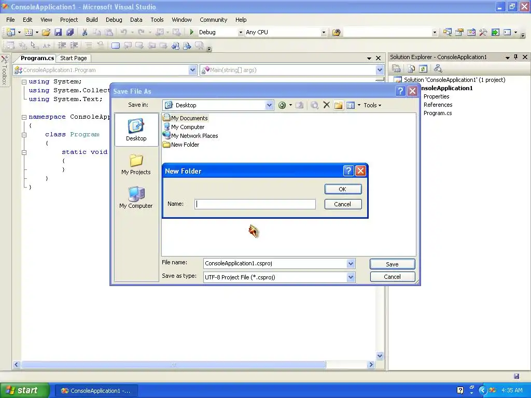Open the Community menu
The image size is (531, 398).
213,20
